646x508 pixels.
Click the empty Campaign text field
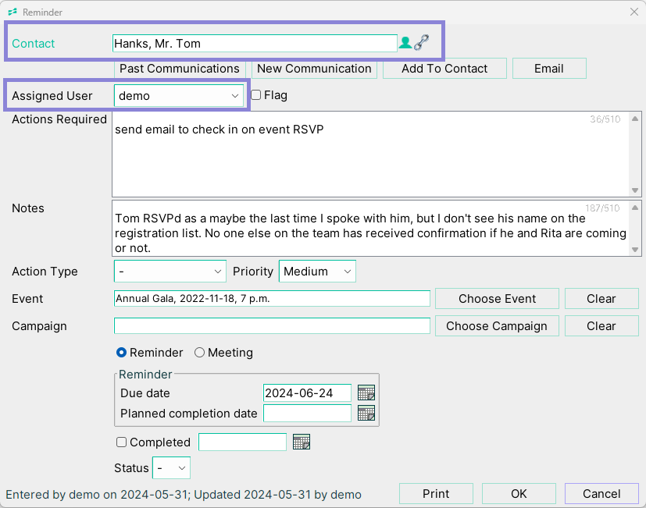[272, 326]
